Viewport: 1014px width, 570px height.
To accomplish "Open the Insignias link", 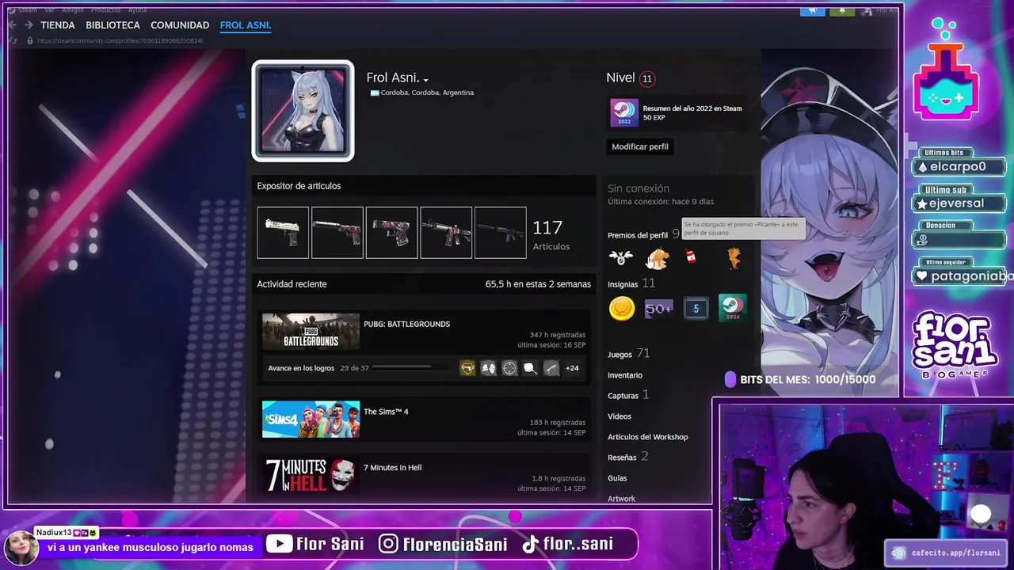I will pos(623,284).
